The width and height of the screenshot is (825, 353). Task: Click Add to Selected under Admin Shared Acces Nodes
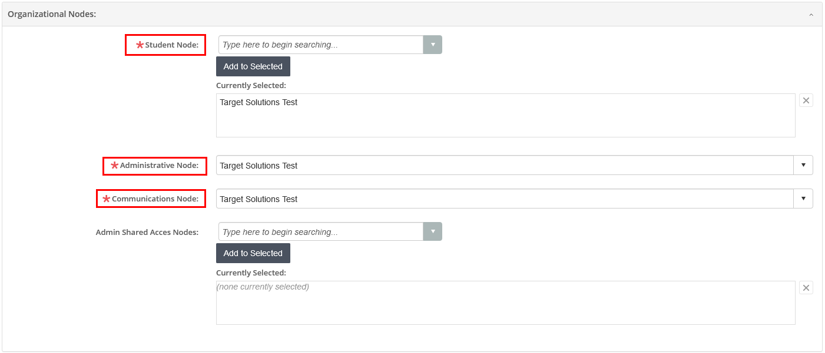(x=253, y=253)
